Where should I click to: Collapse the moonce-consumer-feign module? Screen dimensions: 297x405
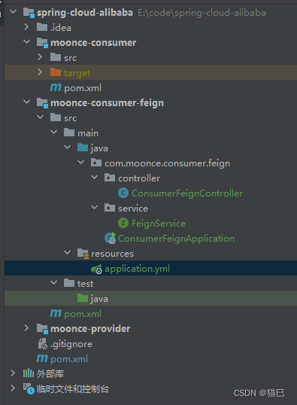[26, 102]
